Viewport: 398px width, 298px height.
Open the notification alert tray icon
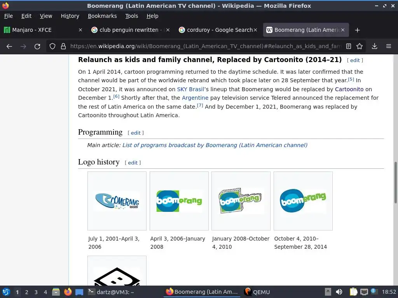(374, 291)
